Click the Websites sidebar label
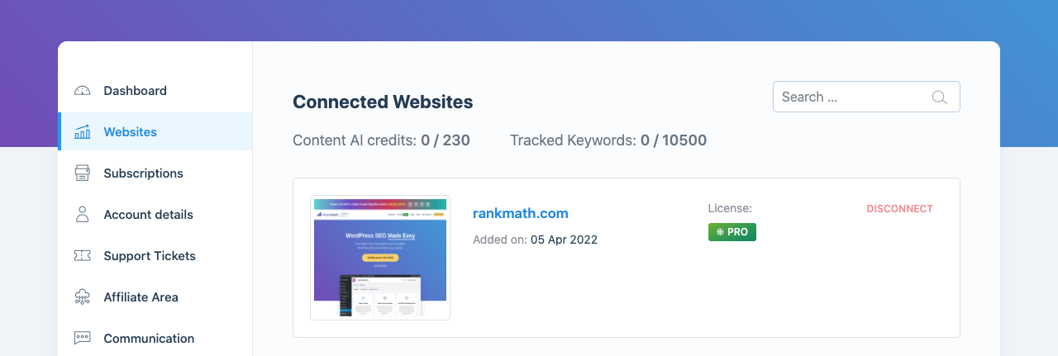 click(130, 132)
